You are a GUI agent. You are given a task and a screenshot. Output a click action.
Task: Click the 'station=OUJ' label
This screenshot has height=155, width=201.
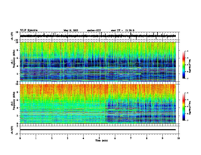94,30
